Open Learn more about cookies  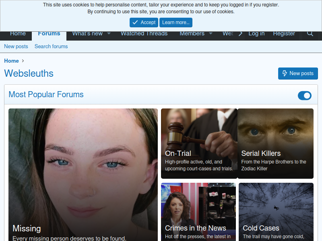click(176, 22)
